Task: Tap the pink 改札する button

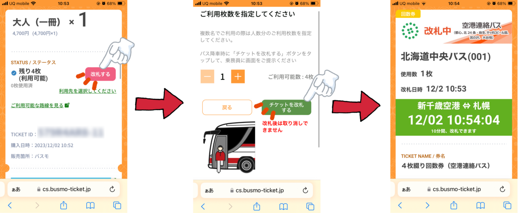Action: pos(100,74)
